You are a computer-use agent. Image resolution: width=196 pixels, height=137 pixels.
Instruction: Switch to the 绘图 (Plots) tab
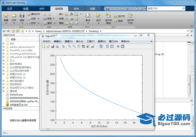click(26, 8)
